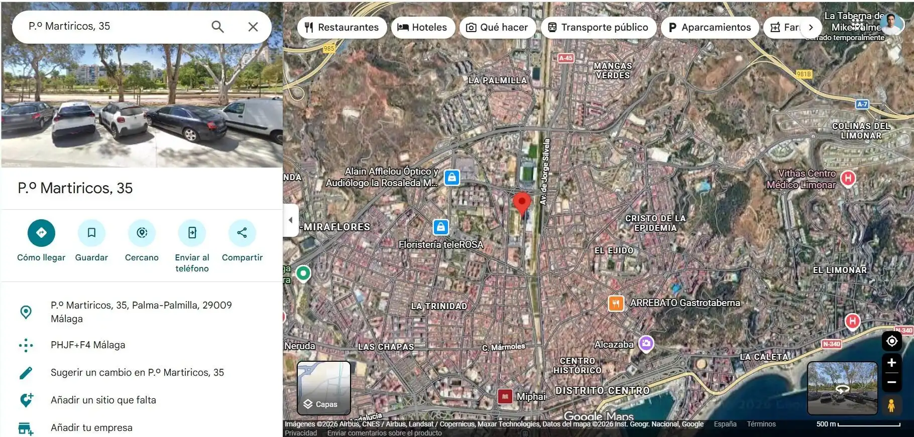
Task: Click the Vithas Centro Médico Limonar hospital pin
Action: coord(848,178)
